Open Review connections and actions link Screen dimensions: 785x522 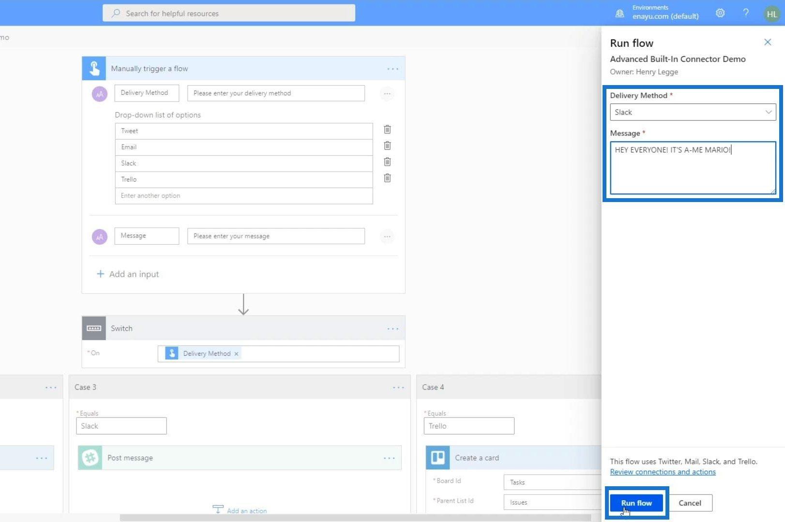663,472
